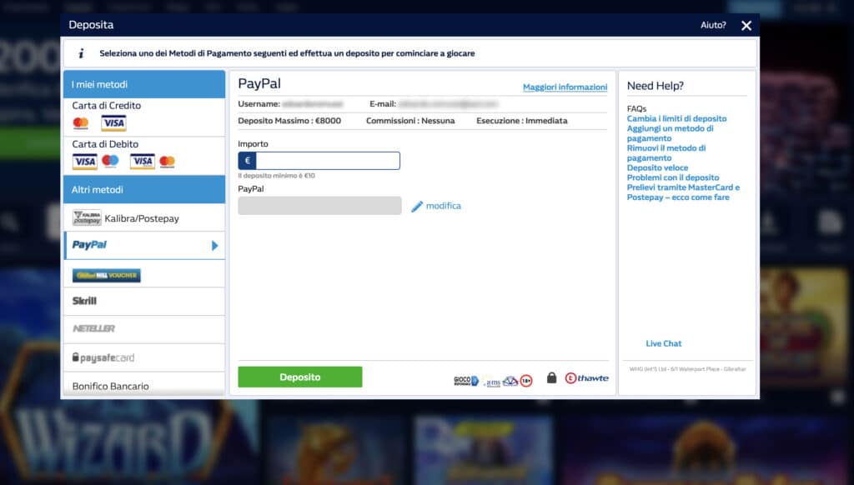Screen dimensions: 854x485
Task: Click the Need Help? heading
Action: click(656, 86)
